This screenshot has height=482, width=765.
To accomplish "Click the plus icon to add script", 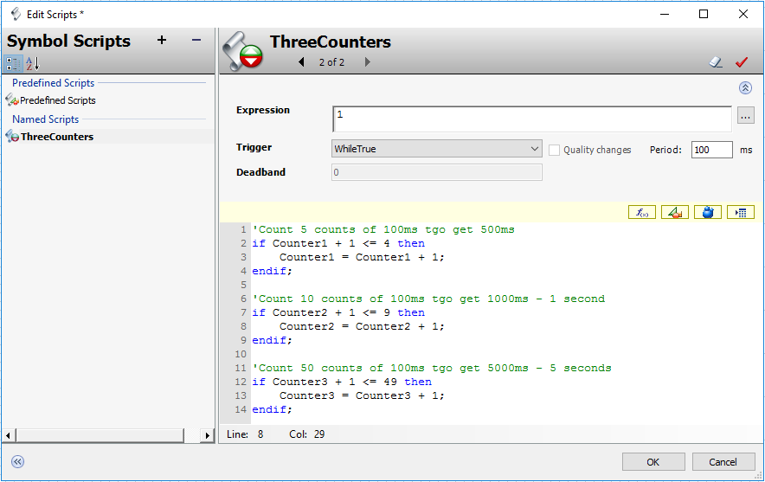I will click(162, 41).
